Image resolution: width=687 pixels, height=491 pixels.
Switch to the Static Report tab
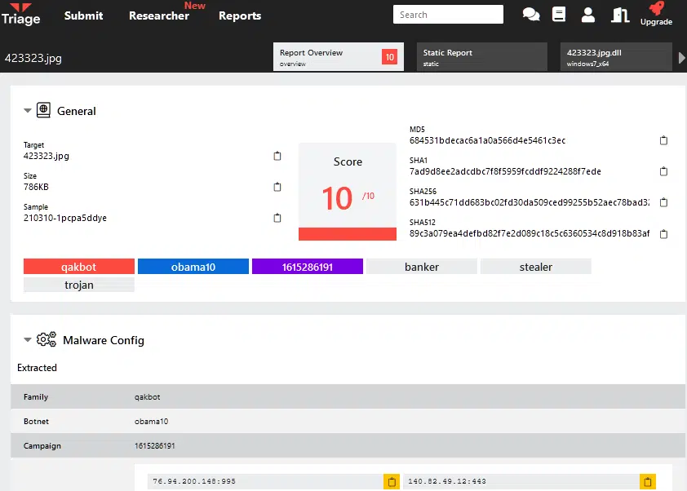(x=481, y=56)
